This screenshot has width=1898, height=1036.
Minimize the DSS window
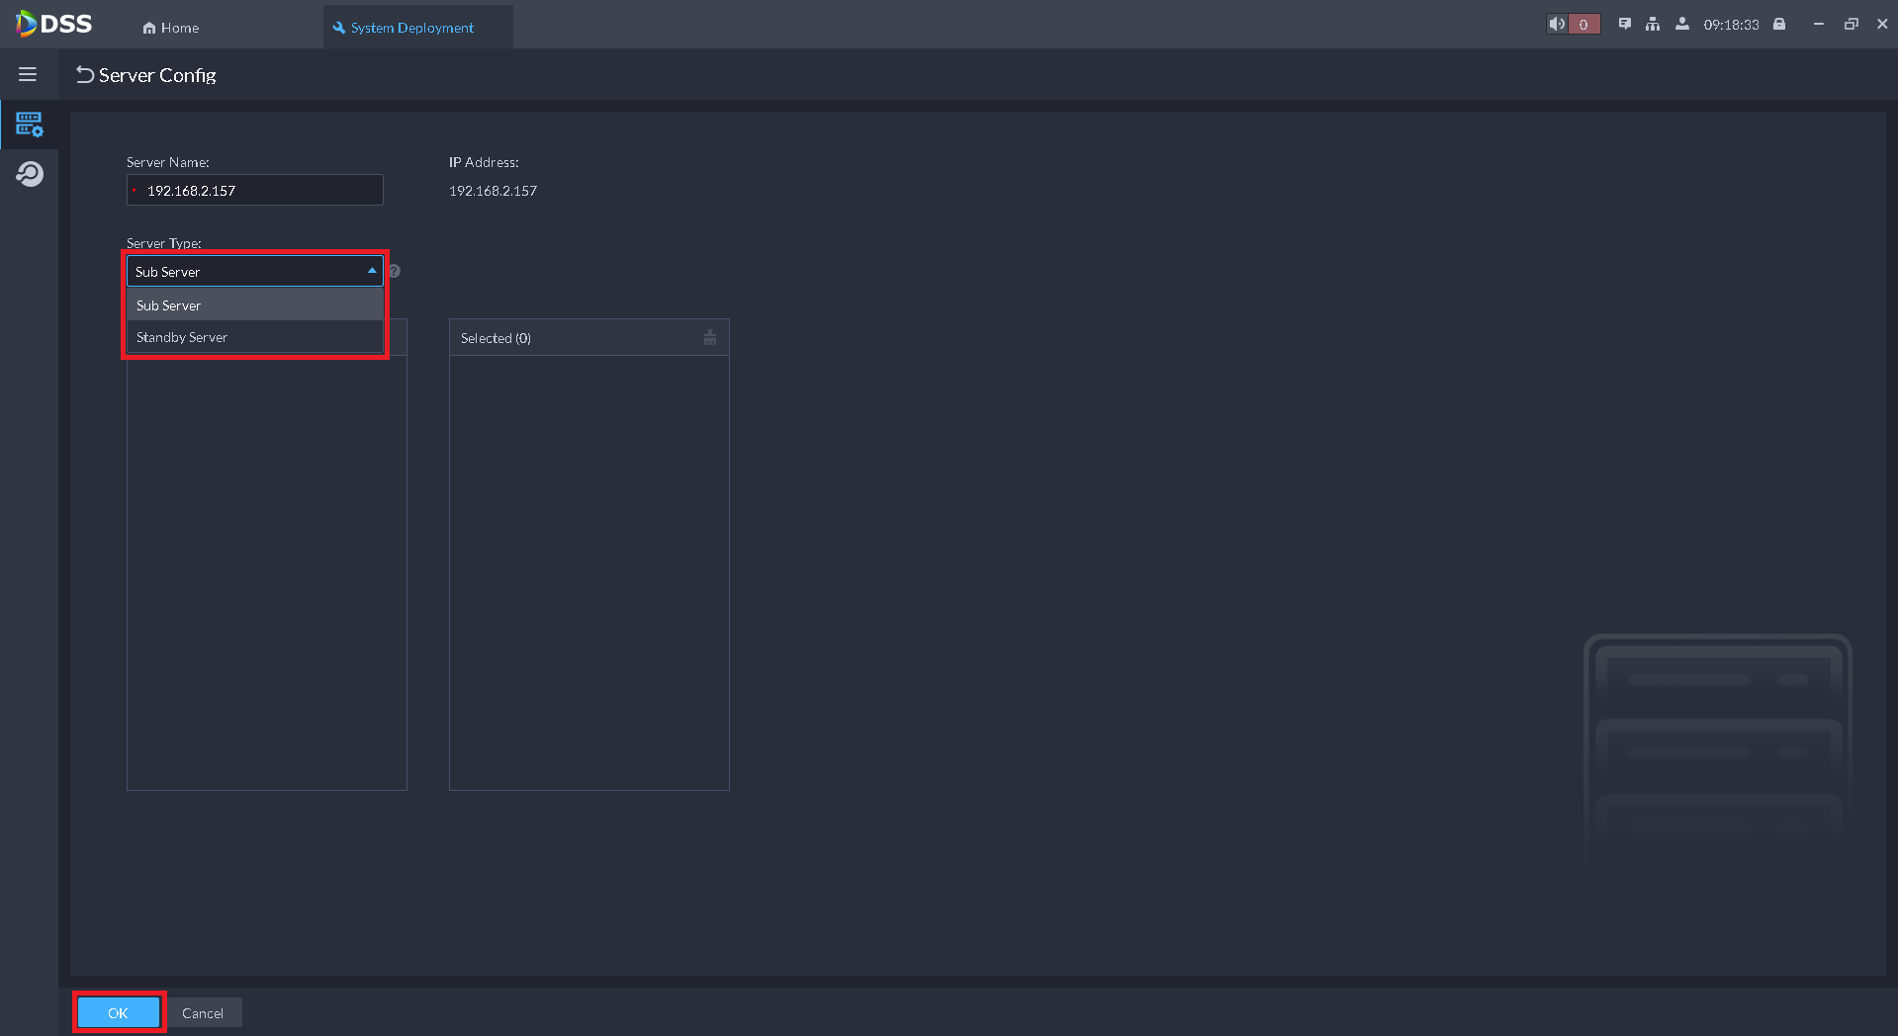point(1818,24)
